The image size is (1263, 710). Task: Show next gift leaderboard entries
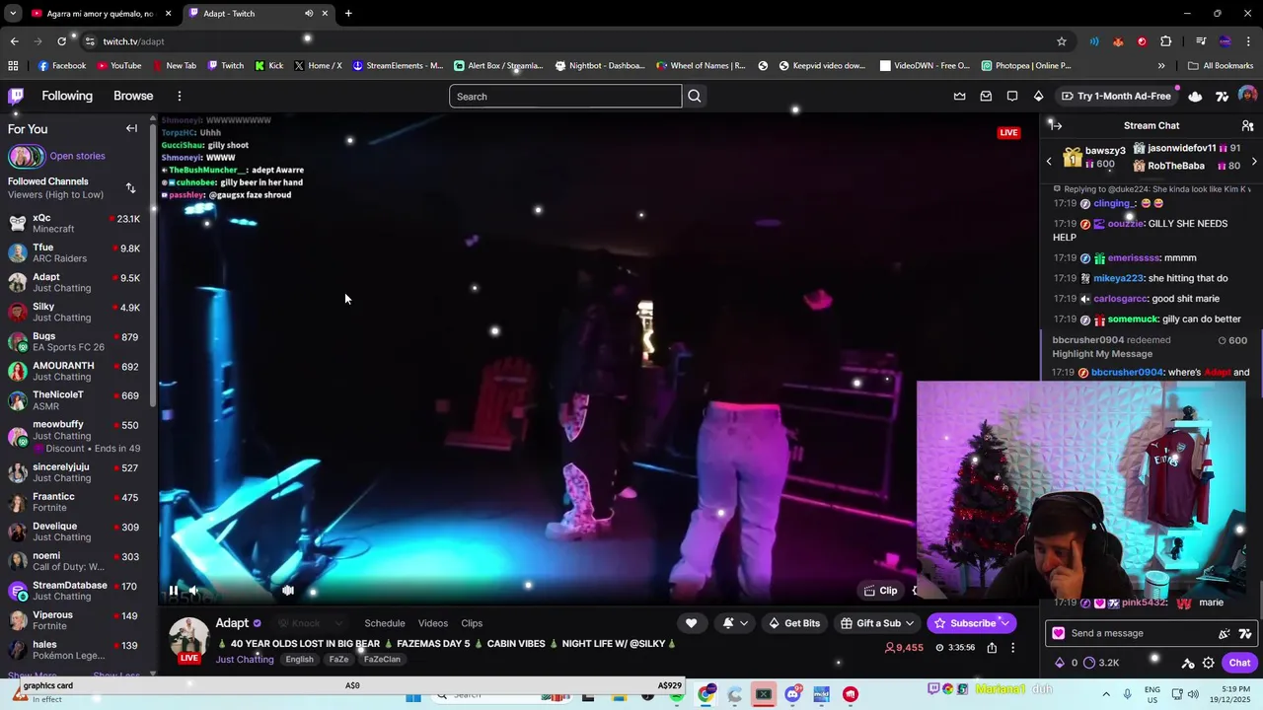[1254, 161]
